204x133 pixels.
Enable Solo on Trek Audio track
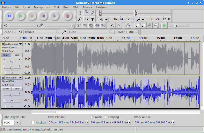click(x=17, y=89)
